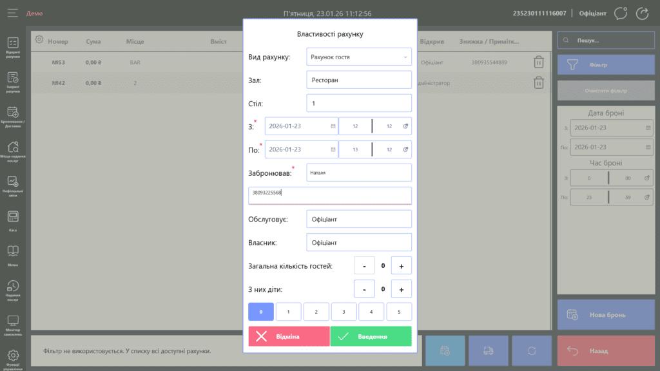
Task: Select quick guest count 0
Action: point(261,312)
